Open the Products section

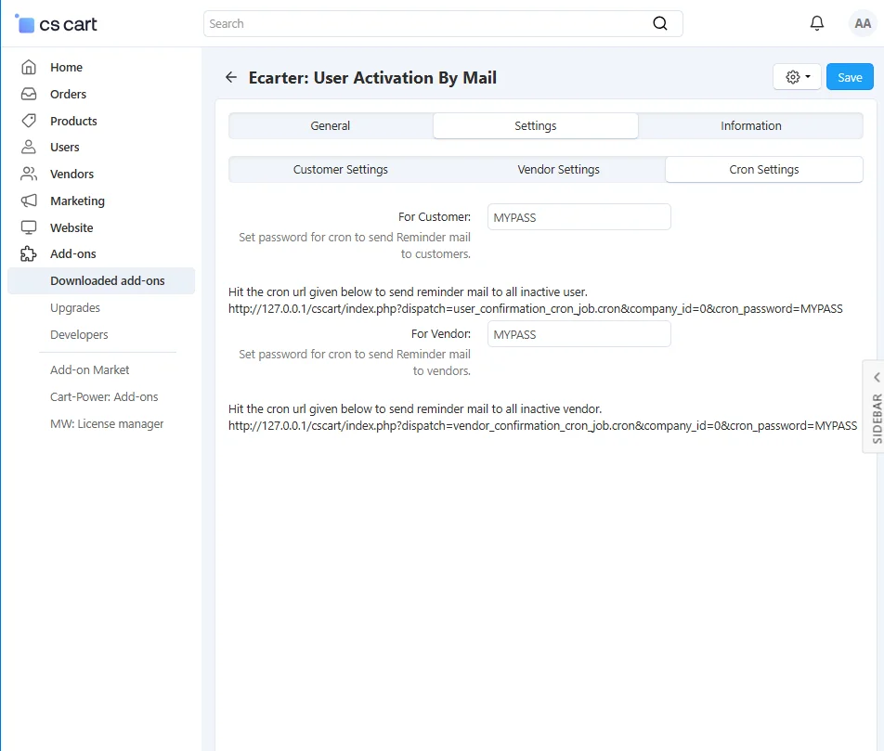pos(73,121)
